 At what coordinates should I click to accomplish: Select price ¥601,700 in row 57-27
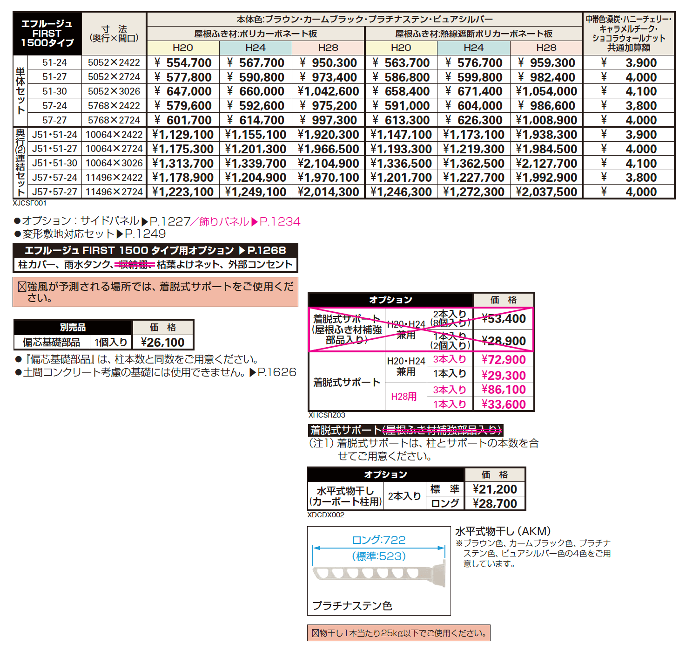(x=183, y=120)
